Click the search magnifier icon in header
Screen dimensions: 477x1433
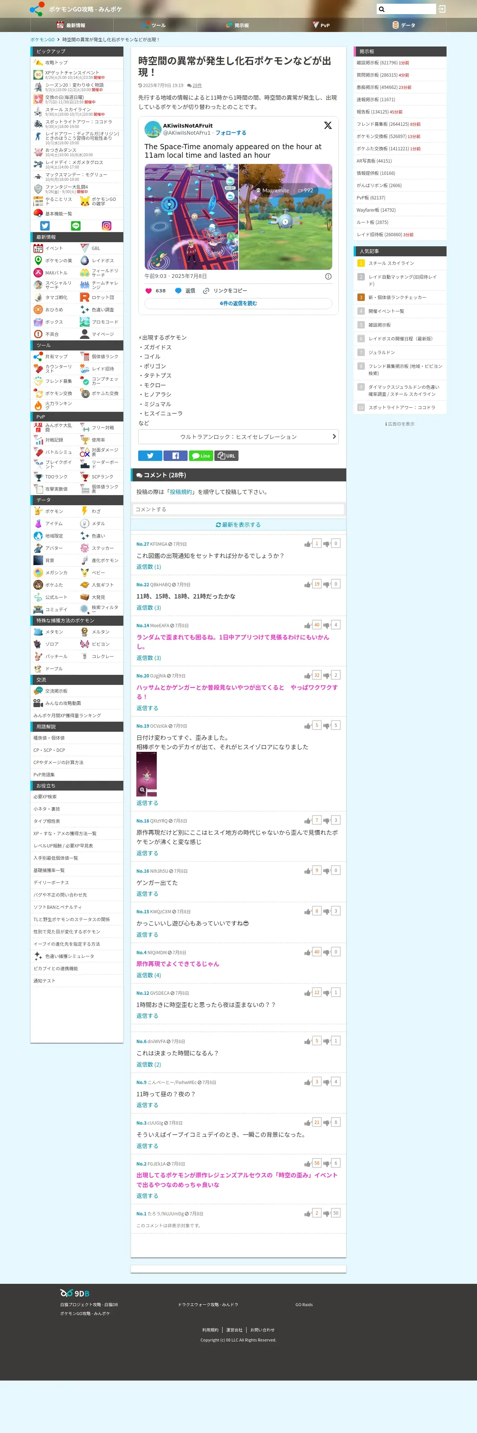(382, 9)
